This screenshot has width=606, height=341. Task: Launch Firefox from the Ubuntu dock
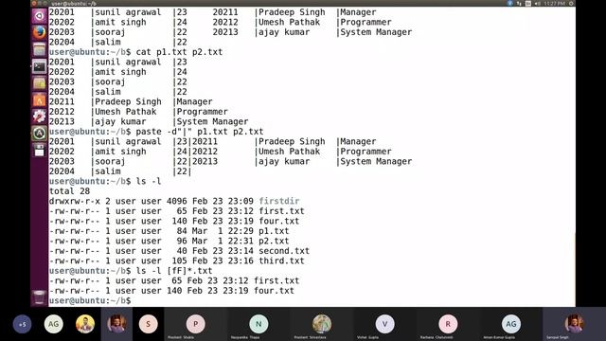click(39, 33)
